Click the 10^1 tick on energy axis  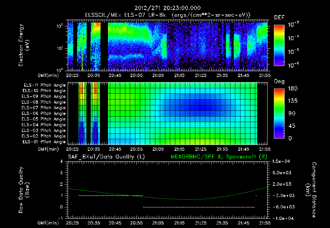(x=60, y=48)
